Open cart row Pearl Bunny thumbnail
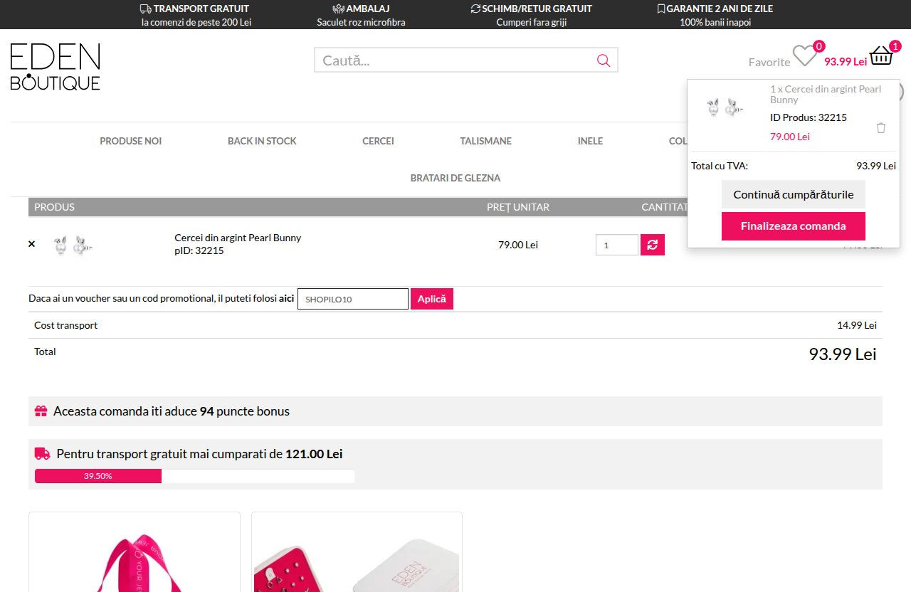 click(73, 245)
